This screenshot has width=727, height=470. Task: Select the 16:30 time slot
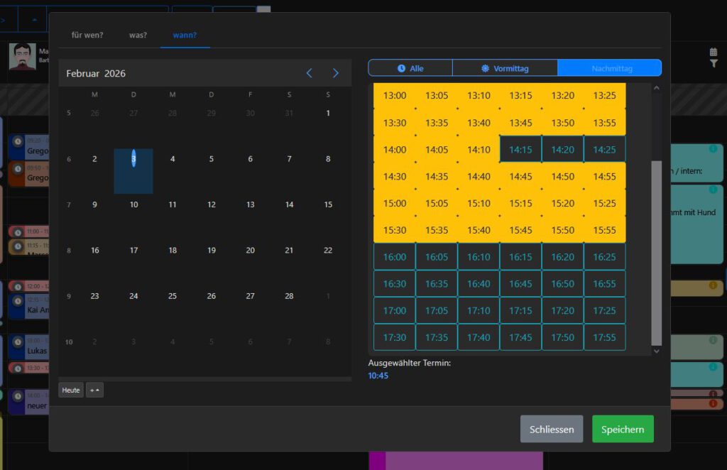pyautogui.click(x=395, y=284)
